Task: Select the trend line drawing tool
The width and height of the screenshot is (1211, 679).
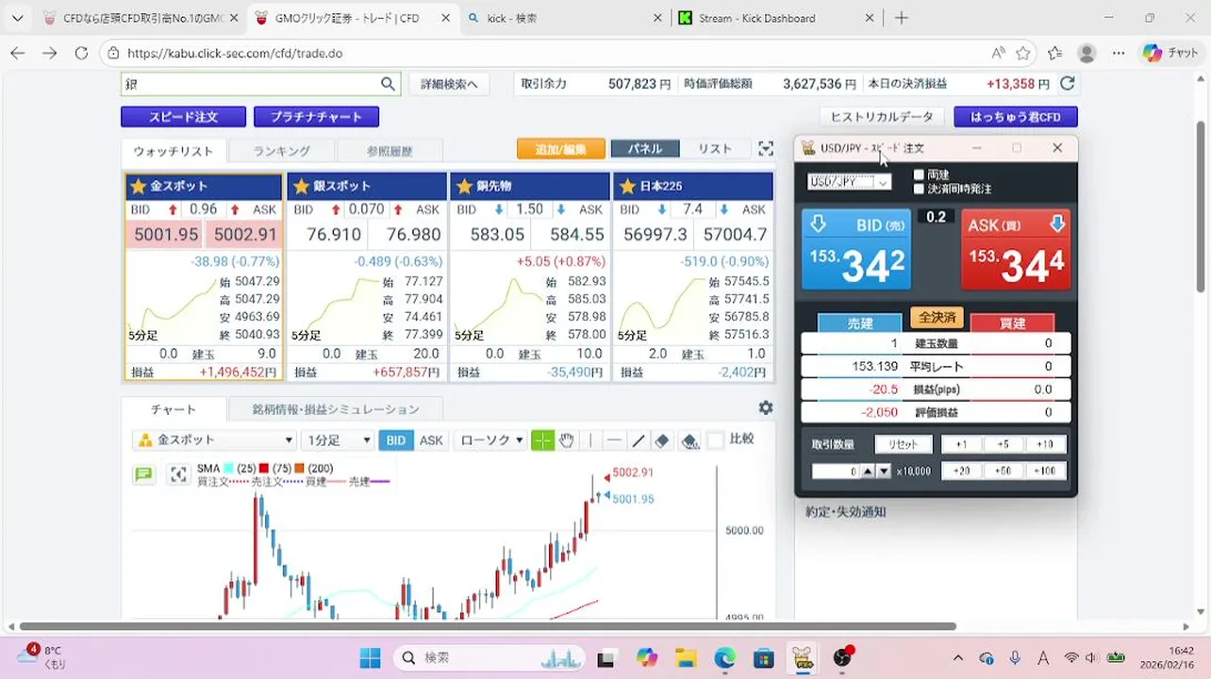Action: 639,440
